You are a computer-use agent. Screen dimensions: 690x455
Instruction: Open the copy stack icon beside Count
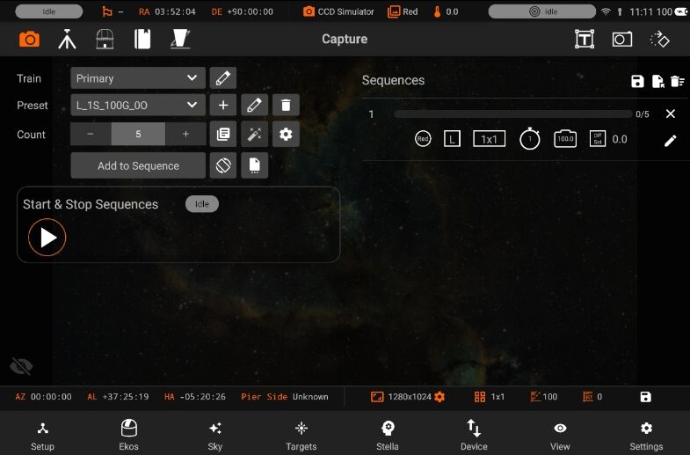(223, 134)
